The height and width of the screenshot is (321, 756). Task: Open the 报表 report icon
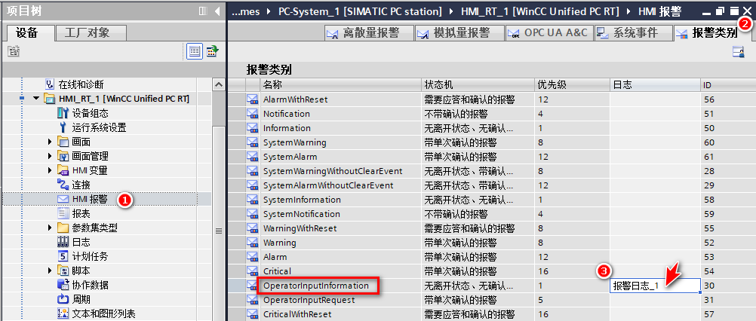(x=63, y=213)
